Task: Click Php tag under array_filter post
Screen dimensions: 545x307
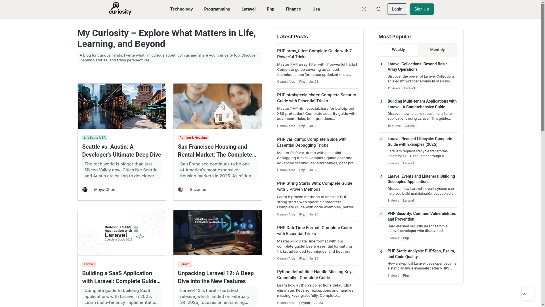Action: click(302, 82)
